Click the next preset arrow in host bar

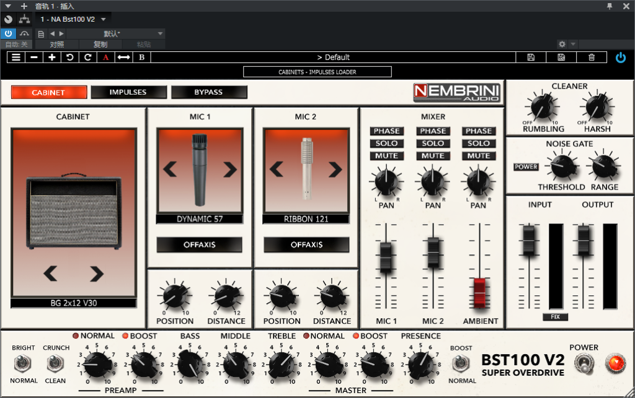pyautogui.click(x=61, y=34)
